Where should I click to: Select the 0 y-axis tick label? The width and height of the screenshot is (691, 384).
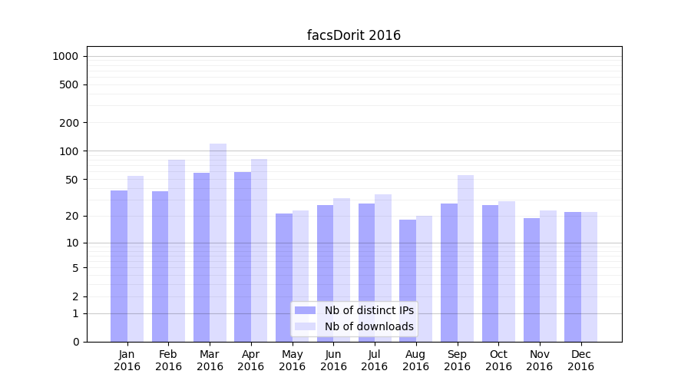[75, 342]
